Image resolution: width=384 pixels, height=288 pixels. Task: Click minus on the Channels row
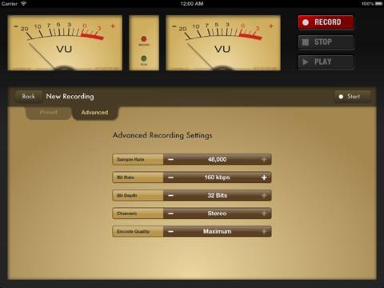(171, 214)
